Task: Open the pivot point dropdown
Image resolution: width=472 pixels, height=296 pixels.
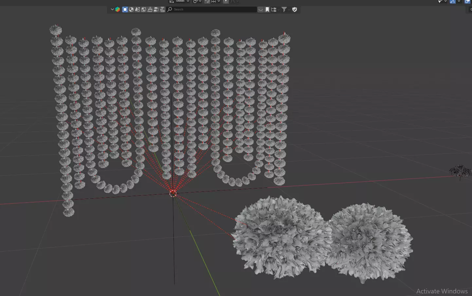Action: tap(197, 1)
